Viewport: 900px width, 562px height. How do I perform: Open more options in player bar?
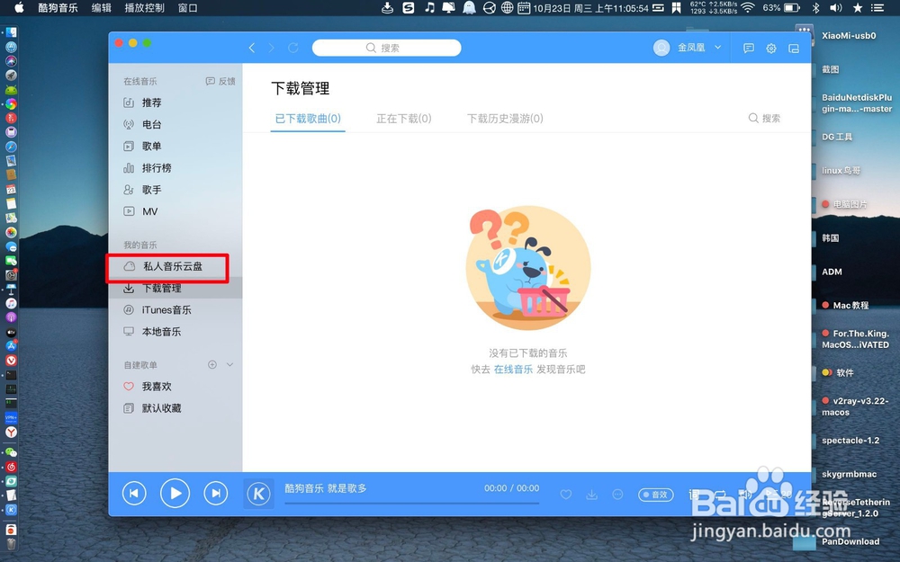click(x=617, y=495)
